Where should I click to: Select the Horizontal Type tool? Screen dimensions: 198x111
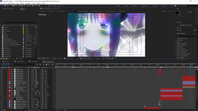point(25,6)
